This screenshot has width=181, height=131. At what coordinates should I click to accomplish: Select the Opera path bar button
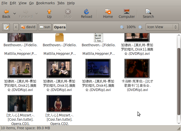tap(60, 27)
